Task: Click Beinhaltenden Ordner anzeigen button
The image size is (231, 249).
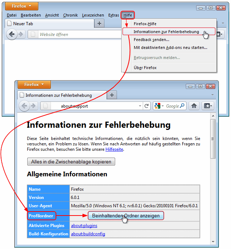Action: pos(126,216)
